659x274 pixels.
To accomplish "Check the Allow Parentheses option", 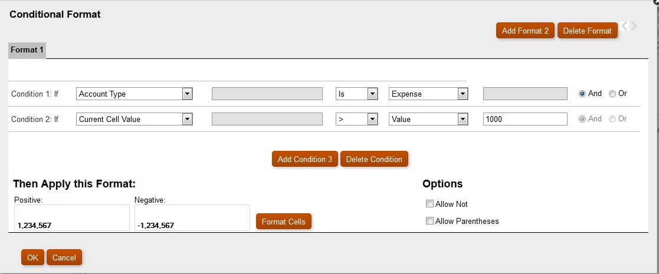I will click(430, 221).
